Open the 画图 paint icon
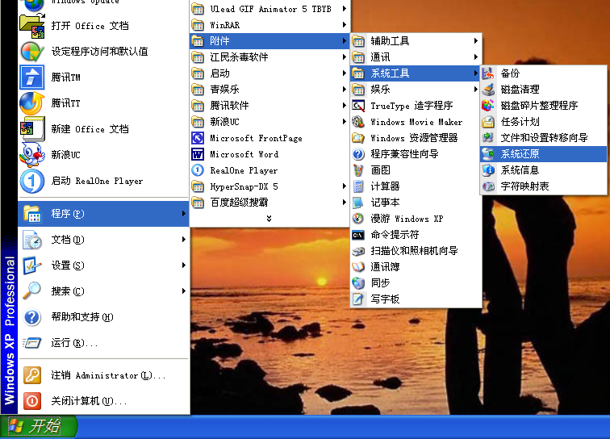Viewport: 610px width, 439px height. pyautogui.click(x=359, y=170)
